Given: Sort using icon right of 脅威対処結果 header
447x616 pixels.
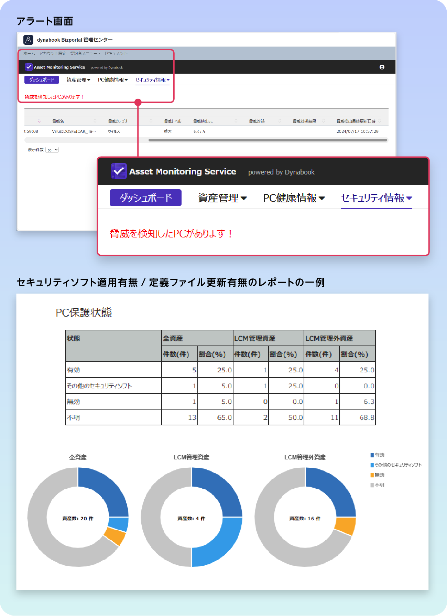Looking at the screenshot, I should (324, 121).
